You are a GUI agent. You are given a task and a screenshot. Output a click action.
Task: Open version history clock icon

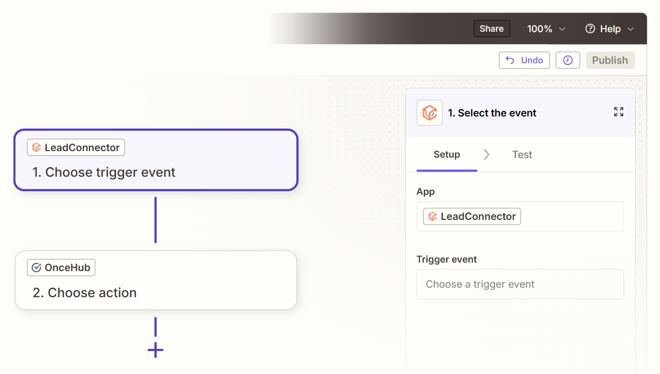pos(568,60)
